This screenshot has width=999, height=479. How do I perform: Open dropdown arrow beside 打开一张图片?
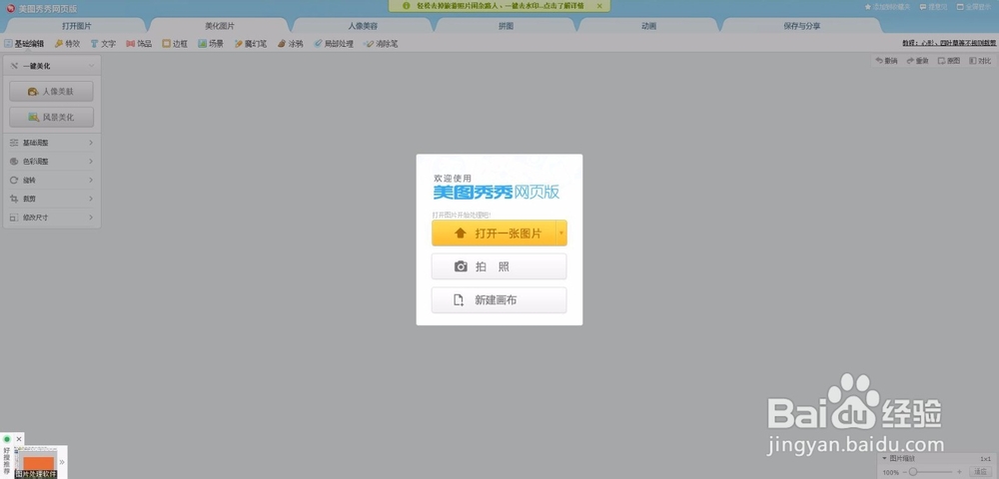point(561,234)
